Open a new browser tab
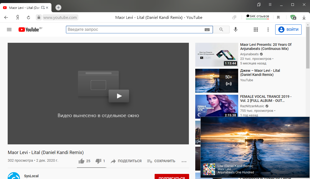 point(58,8)
